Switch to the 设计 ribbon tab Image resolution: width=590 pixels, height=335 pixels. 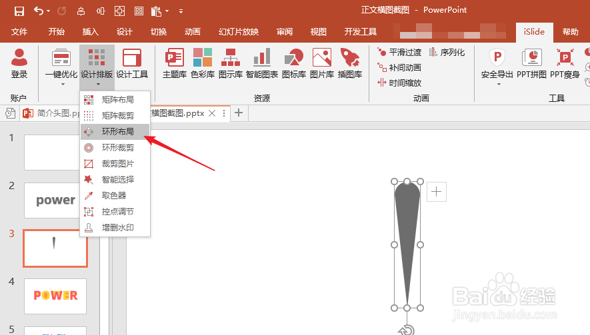[x=124, y=32]
